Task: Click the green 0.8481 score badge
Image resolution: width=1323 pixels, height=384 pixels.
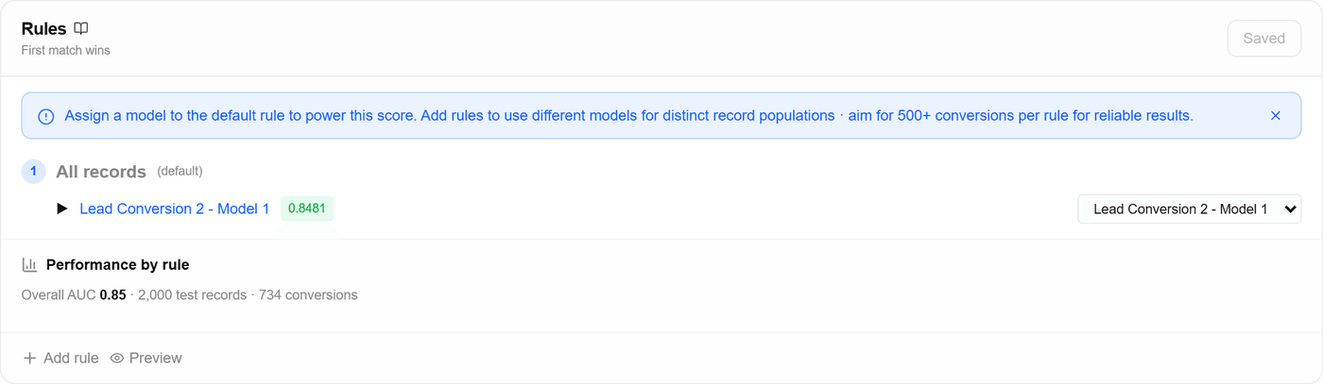Action: point(307,209)
